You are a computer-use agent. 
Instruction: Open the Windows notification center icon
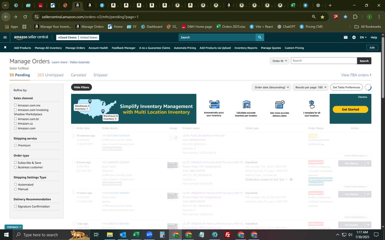click(376, 235)
